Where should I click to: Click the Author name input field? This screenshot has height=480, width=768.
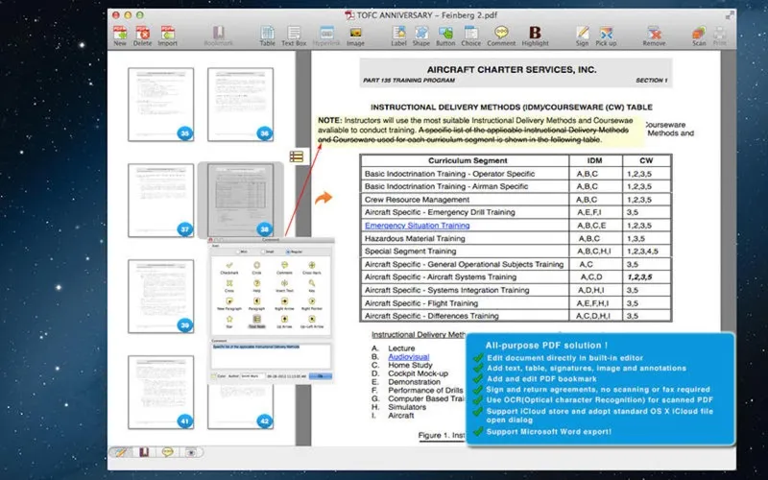(x=252, y=376)
